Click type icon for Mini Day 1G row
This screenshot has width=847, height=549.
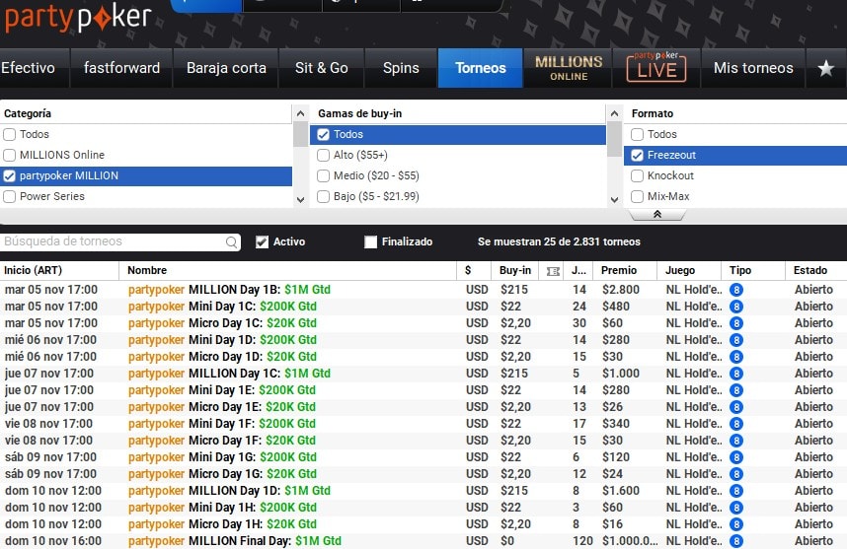[x=735, y=457]
